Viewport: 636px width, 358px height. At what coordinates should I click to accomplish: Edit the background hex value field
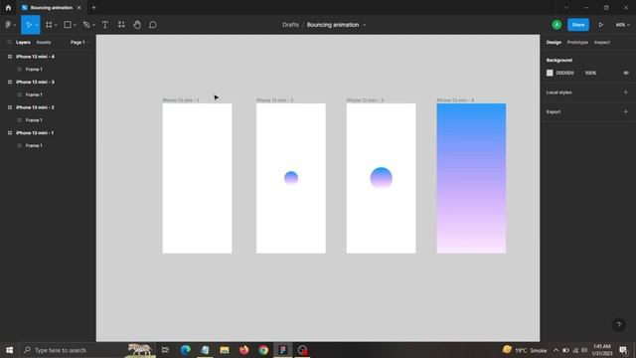(564, 73)
